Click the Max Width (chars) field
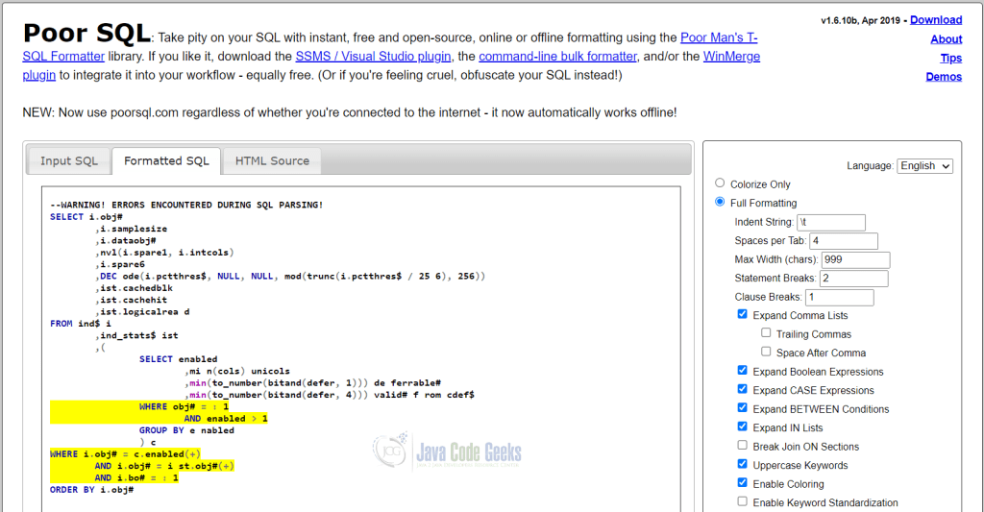Screen dimensions: 984x512 point(855,259)
